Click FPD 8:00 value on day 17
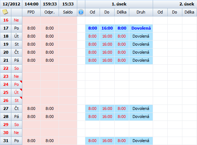This screenshot has height=145, width=197. (31, 28)
